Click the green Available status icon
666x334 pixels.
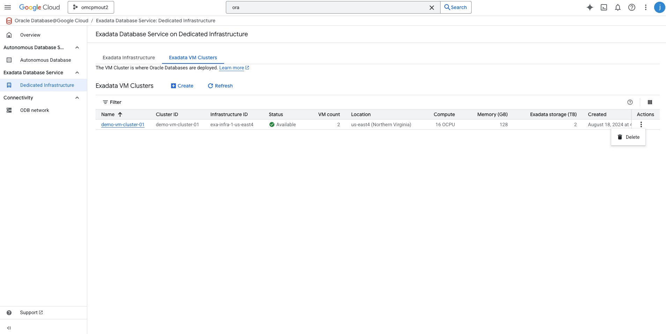coord(272,124)
